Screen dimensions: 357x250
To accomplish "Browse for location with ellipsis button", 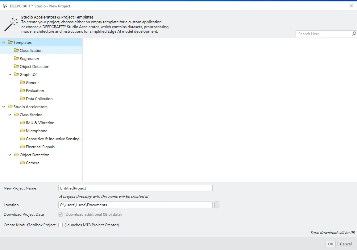I will (217, 205).
